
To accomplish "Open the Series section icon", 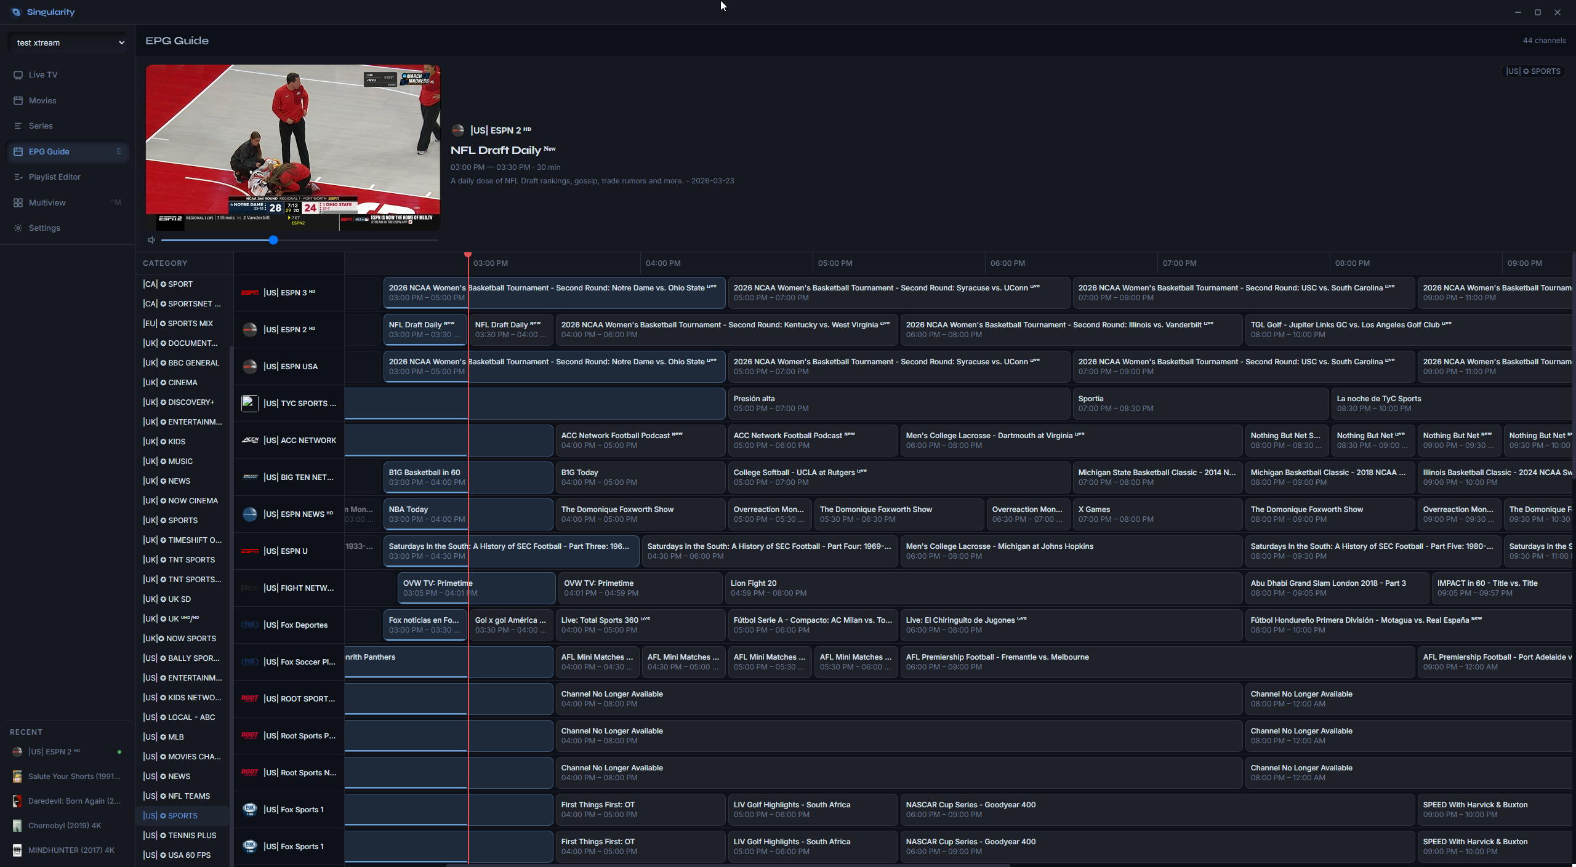I will pos(18,126).
